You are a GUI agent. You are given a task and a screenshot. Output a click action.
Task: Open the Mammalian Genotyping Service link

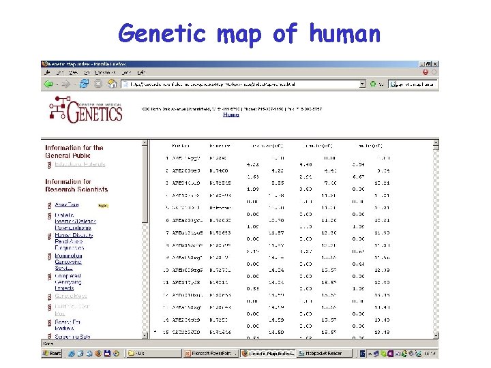68,262
